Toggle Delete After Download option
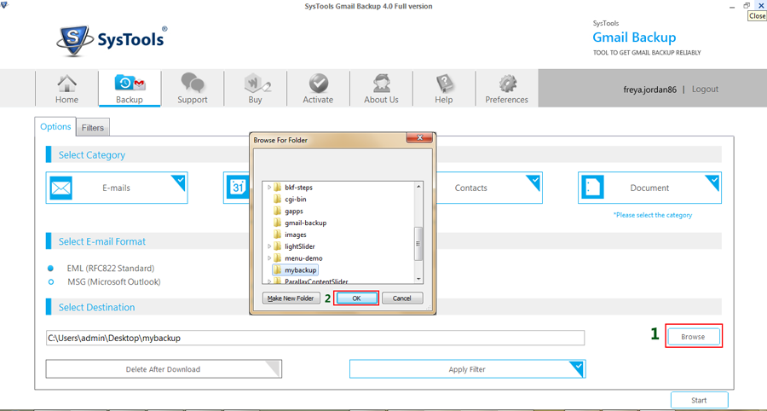This screenshot has height=411, width=767. point(164,369)
